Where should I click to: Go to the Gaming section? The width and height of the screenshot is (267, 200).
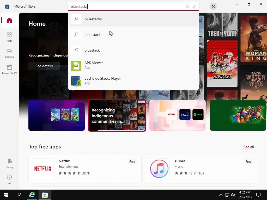tap(9, 53)
